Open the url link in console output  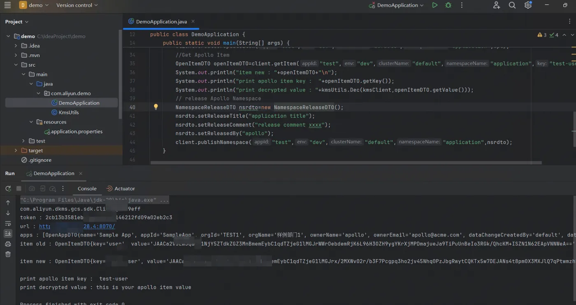tap(77, 226)
